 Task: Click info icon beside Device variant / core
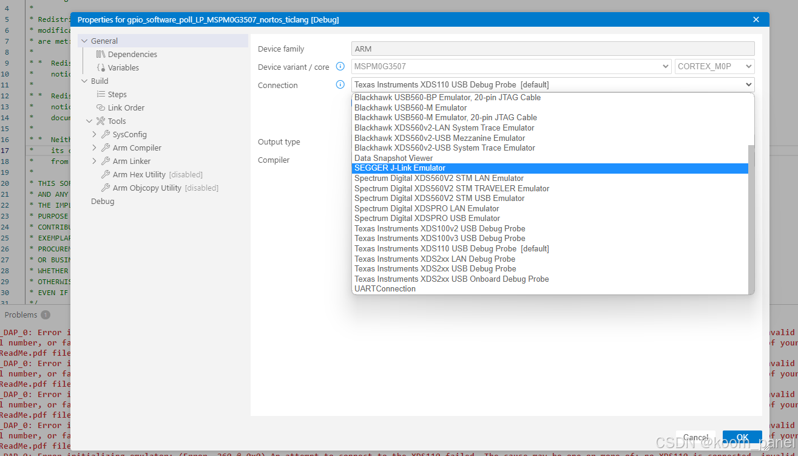340,67
